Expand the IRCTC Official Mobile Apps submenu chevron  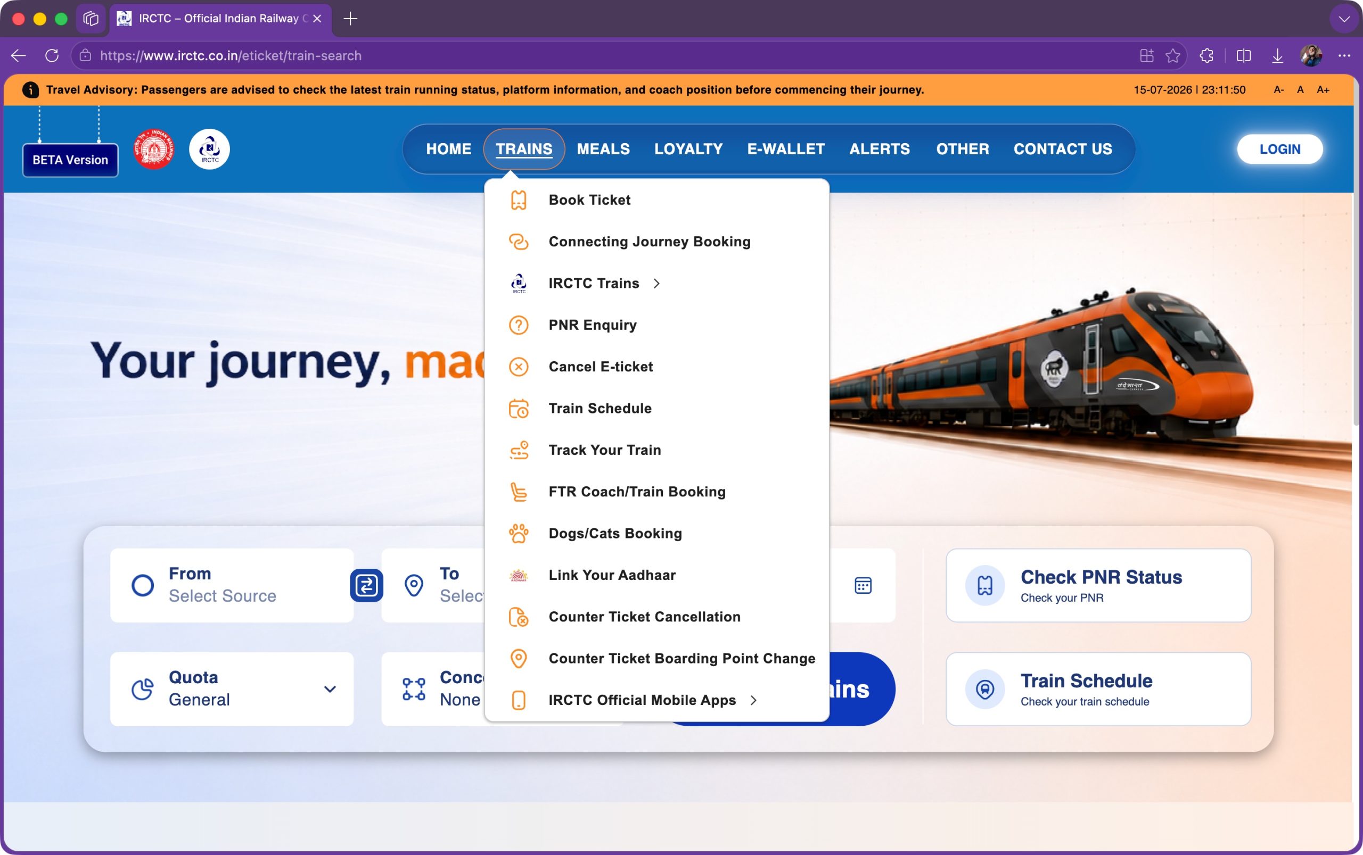click(753, 701)
